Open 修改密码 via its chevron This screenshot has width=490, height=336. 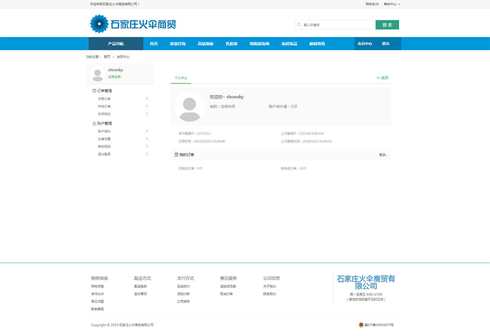click(147, 146)
